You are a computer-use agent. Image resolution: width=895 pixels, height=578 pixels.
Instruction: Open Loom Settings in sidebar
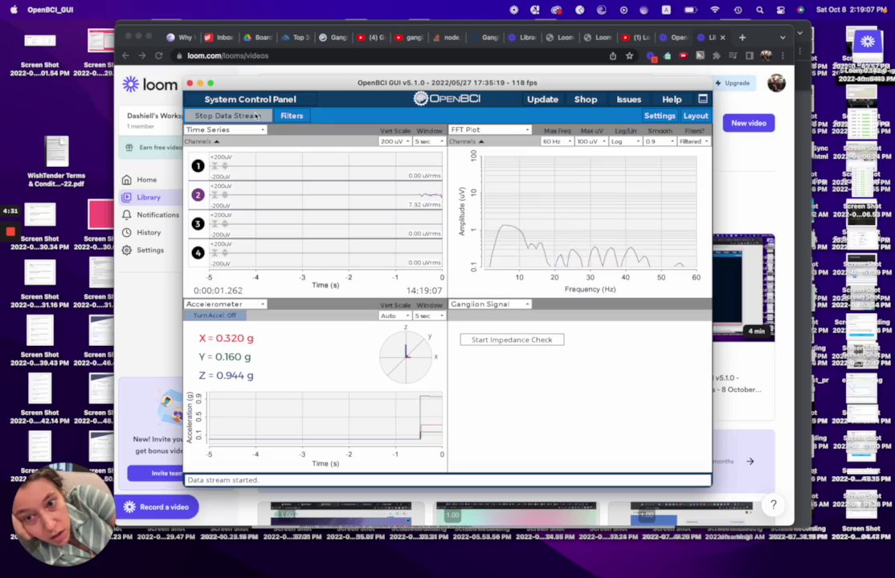click(143, 250)
